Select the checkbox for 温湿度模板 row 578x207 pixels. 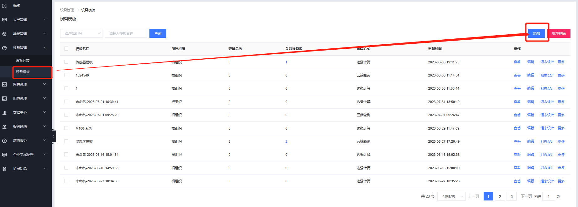(x=66, y=141)
